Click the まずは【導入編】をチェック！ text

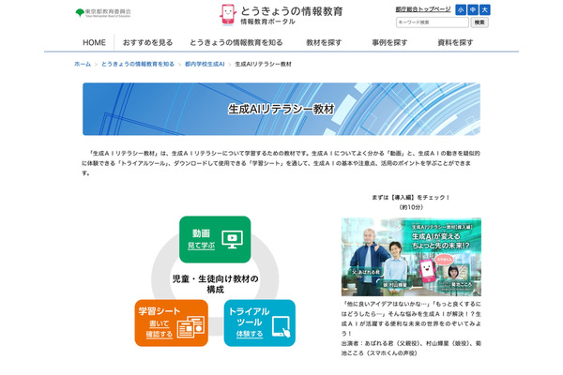point(411,198)
